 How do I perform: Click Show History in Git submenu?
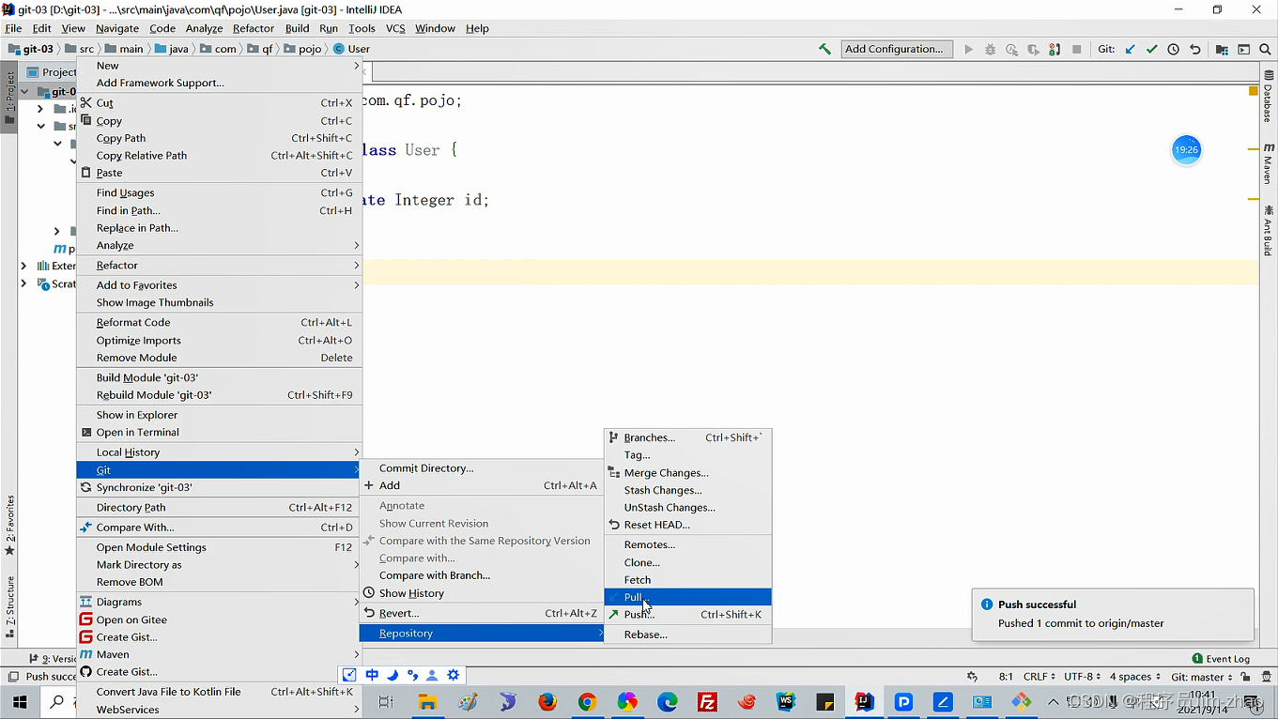click(482, 593)
